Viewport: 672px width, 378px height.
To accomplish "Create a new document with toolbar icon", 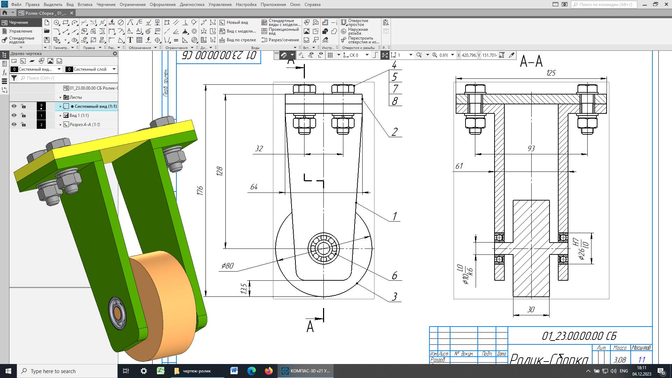I will (47, 22).
